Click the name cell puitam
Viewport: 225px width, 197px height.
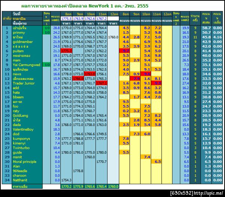27,51
